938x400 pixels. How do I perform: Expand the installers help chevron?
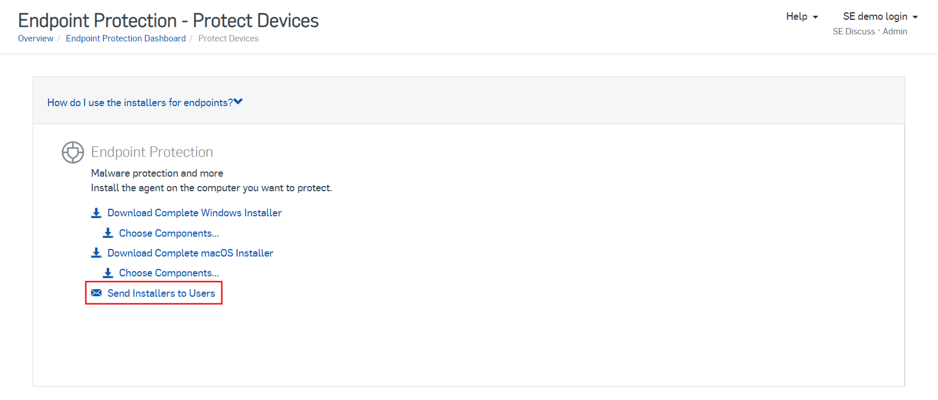pos(238,102)
